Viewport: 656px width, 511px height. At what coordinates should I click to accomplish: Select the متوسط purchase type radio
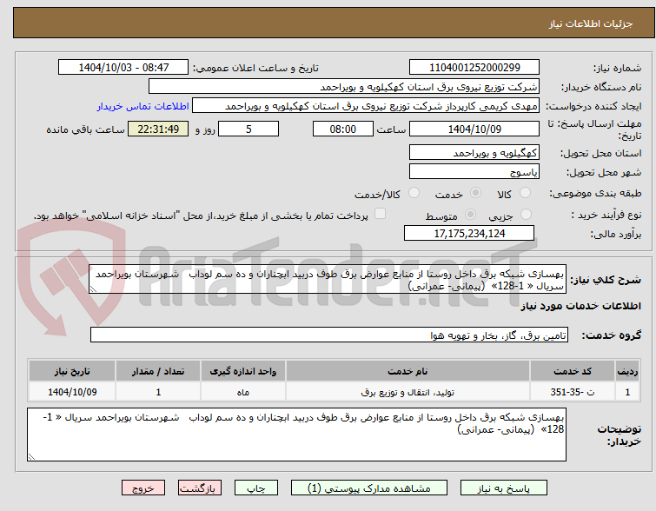click(470, 215)
